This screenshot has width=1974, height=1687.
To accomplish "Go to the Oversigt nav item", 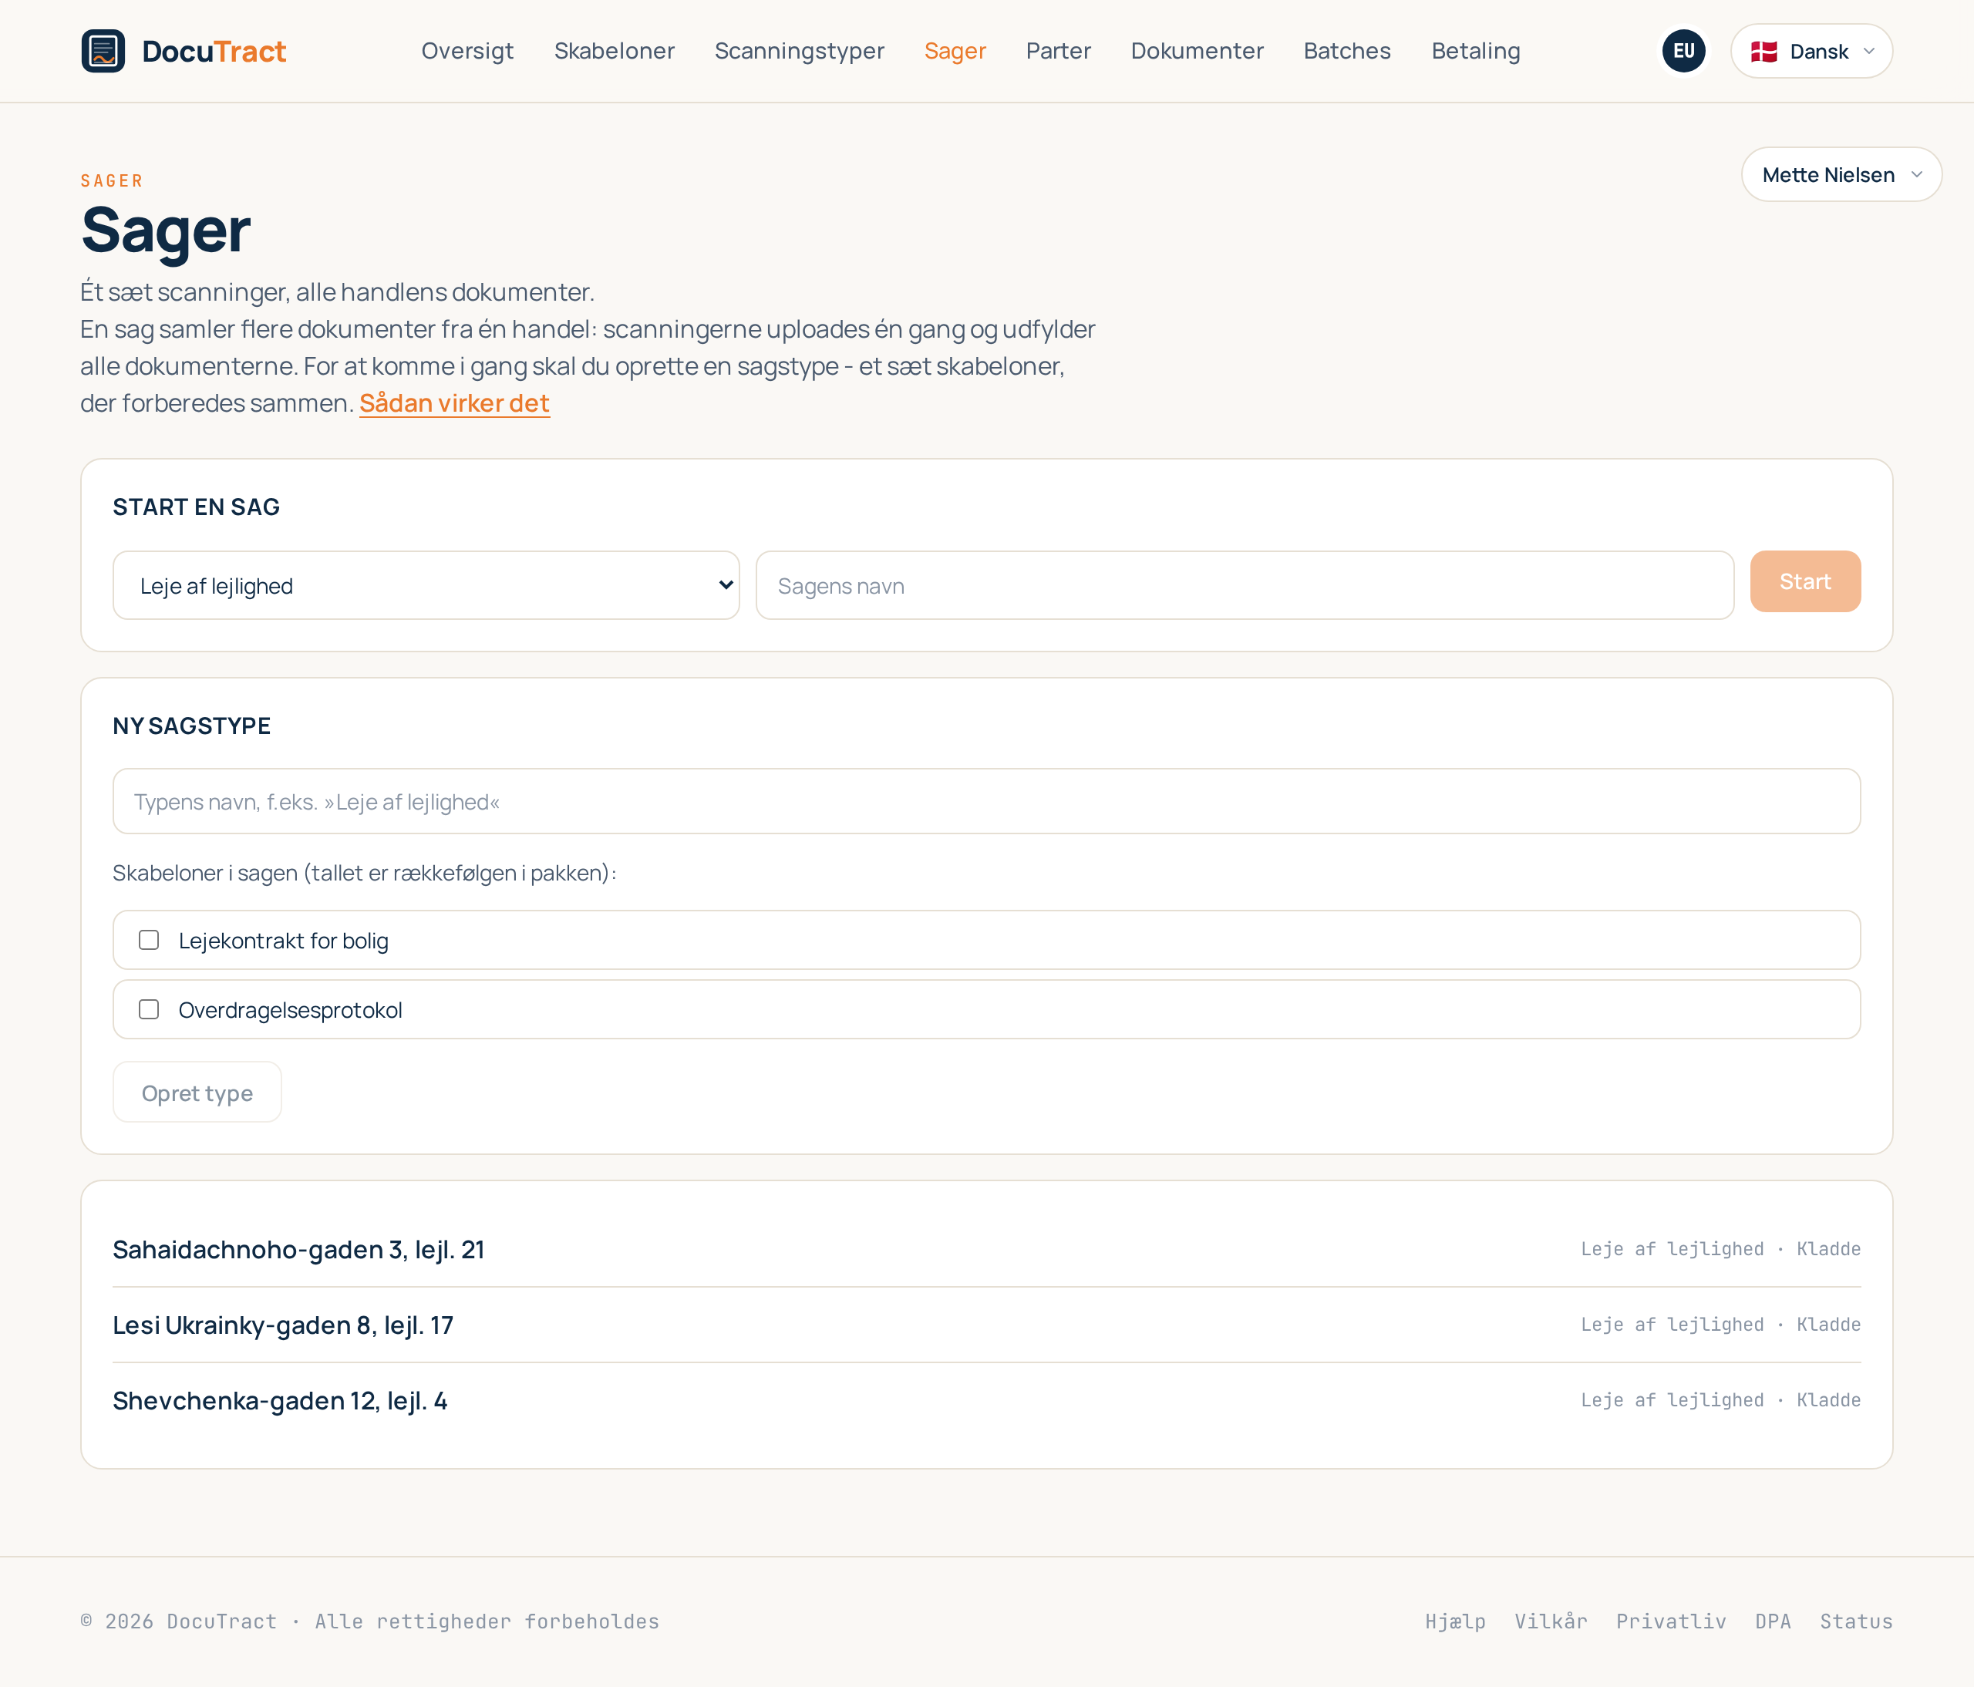I will (x=467, y=50).
